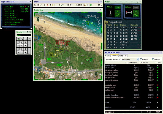Click keypad digit 2 button
The width and height of the screenshot is (163, 114).
22,49
